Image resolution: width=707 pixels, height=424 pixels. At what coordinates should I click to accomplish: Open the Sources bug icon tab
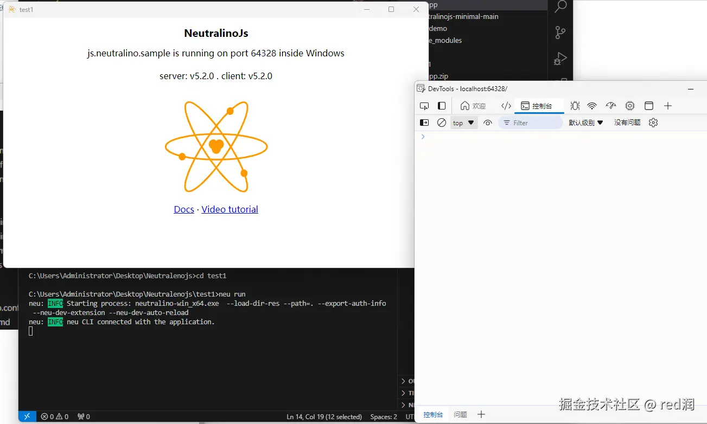575,106
